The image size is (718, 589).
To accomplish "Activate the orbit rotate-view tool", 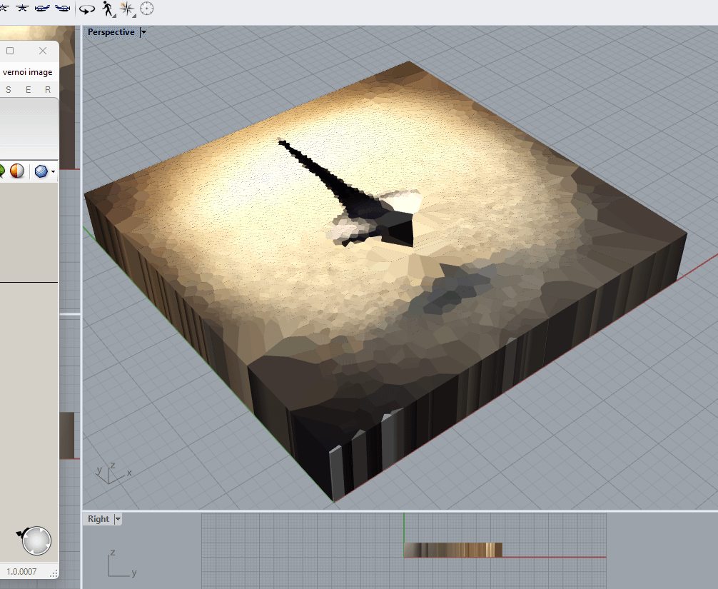I will (86, 9).
